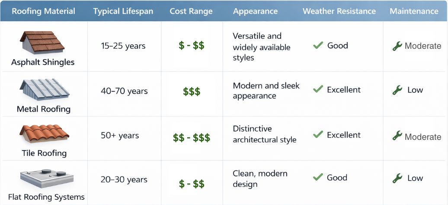Select the Typical Lifespan column header

(x=123, y=11)
